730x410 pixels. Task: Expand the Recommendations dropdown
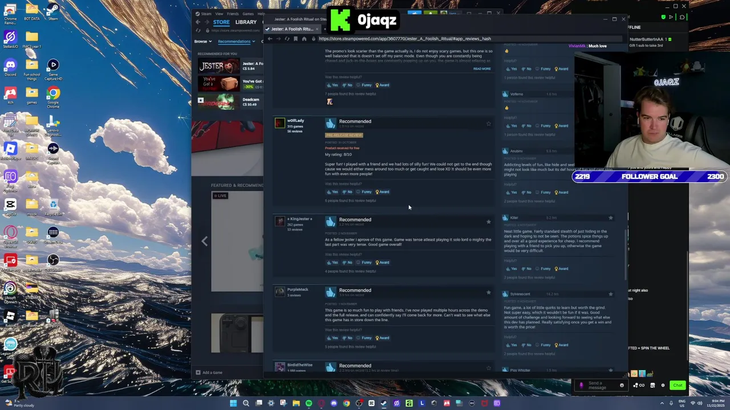click(x=236, y=42)
